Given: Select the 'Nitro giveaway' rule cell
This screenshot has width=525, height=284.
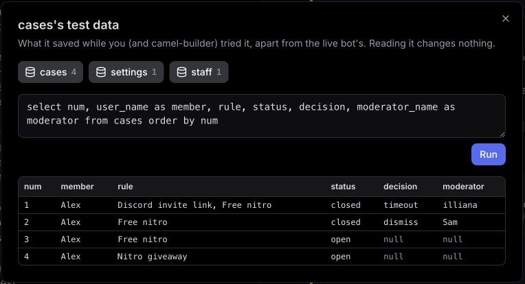Looking at the screenshot, I should pos(152,257).
